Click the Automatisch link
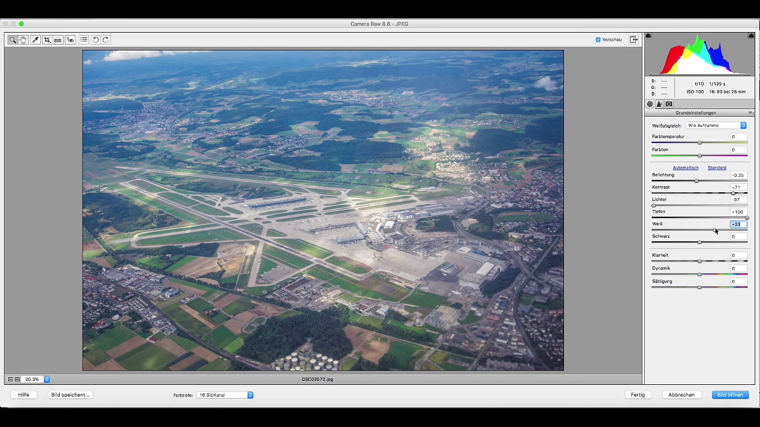The height and width of the screenshot is (427, 760). tap(685, 168)
